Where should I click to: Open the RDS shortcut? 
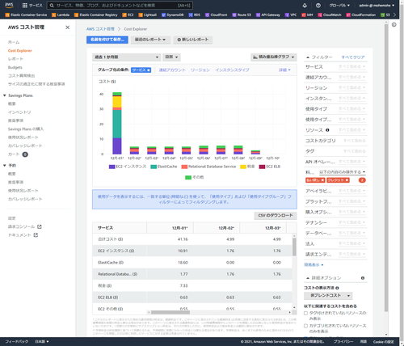click(195, 15)
